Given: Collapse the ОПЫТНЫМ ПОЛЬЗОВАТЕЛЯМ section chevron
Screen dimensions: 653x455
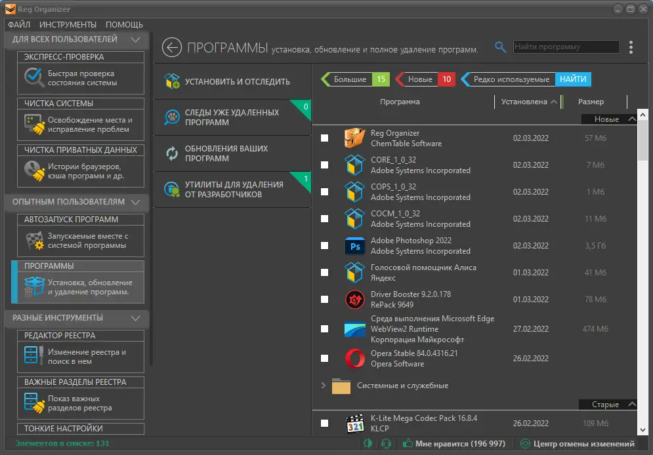Looking at the screenshot, I should 135,202.
